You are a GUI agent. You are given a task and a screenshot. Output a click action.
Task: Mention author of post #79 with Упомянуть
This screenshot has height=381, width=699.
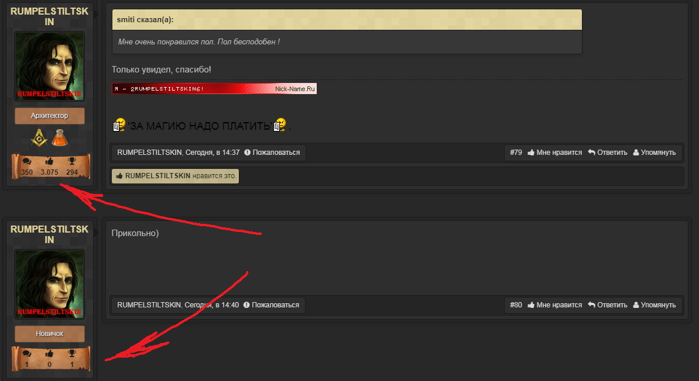tap(655, 152)
